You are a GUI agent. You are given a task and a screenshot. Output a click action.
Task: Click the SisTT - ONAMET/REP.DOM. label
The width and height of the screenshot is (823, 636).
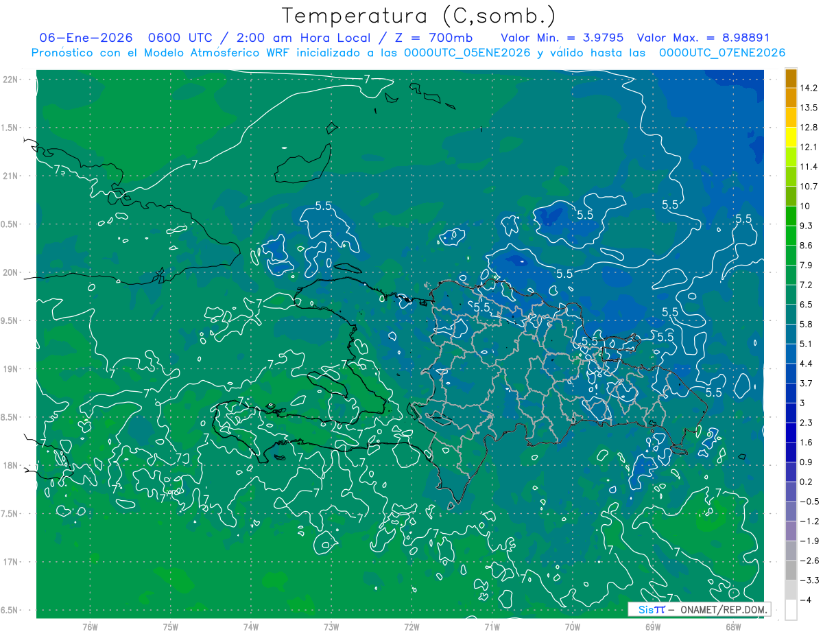(699, 609)
